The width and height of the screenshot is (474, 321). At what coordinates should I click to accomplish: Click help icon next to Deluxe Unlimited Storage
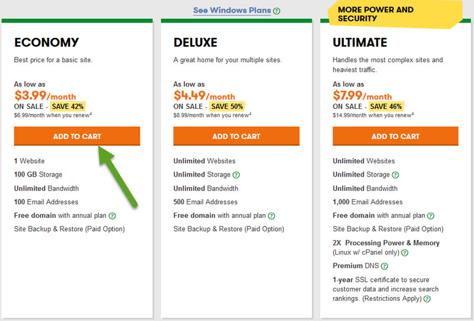coord(236,175)
